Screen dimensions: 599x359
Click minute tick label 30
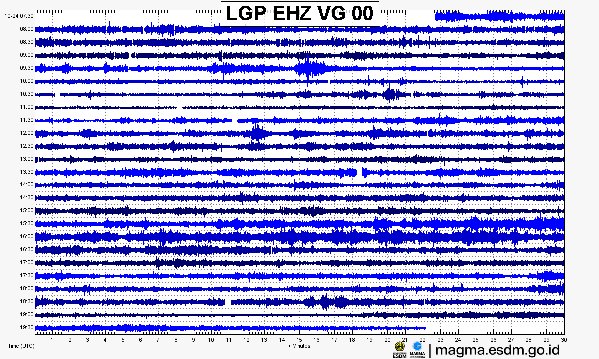(564, 340)
